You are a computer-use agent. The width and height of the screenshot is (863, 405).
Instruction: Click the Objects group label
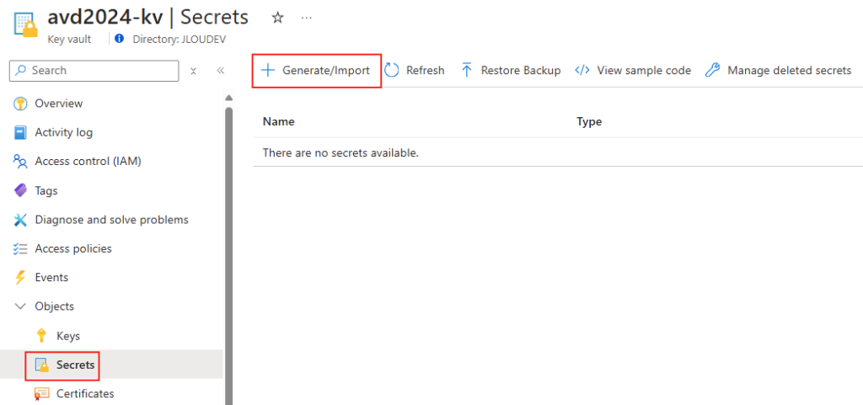(x=55, y=306)
